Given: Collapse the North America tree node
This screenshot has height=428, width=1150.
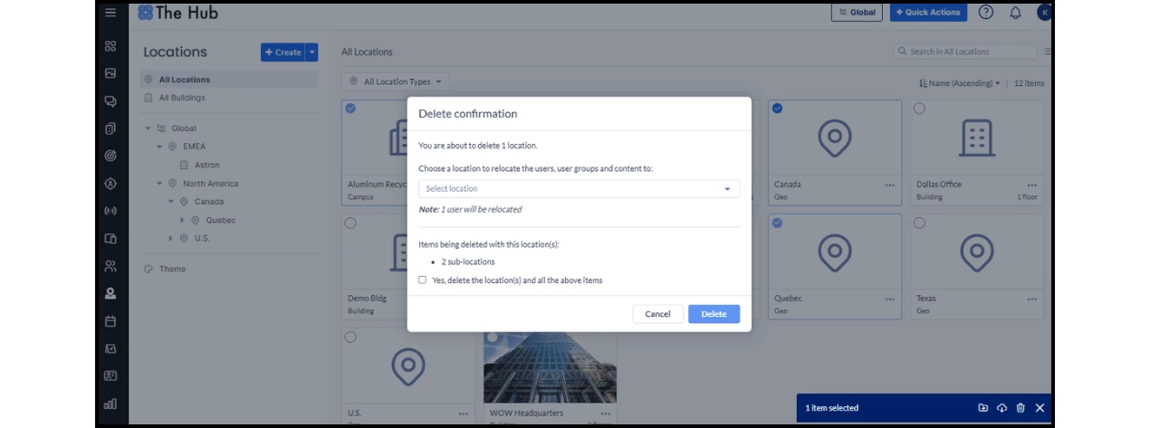Looking at the screenshot, I should [160, 184].
